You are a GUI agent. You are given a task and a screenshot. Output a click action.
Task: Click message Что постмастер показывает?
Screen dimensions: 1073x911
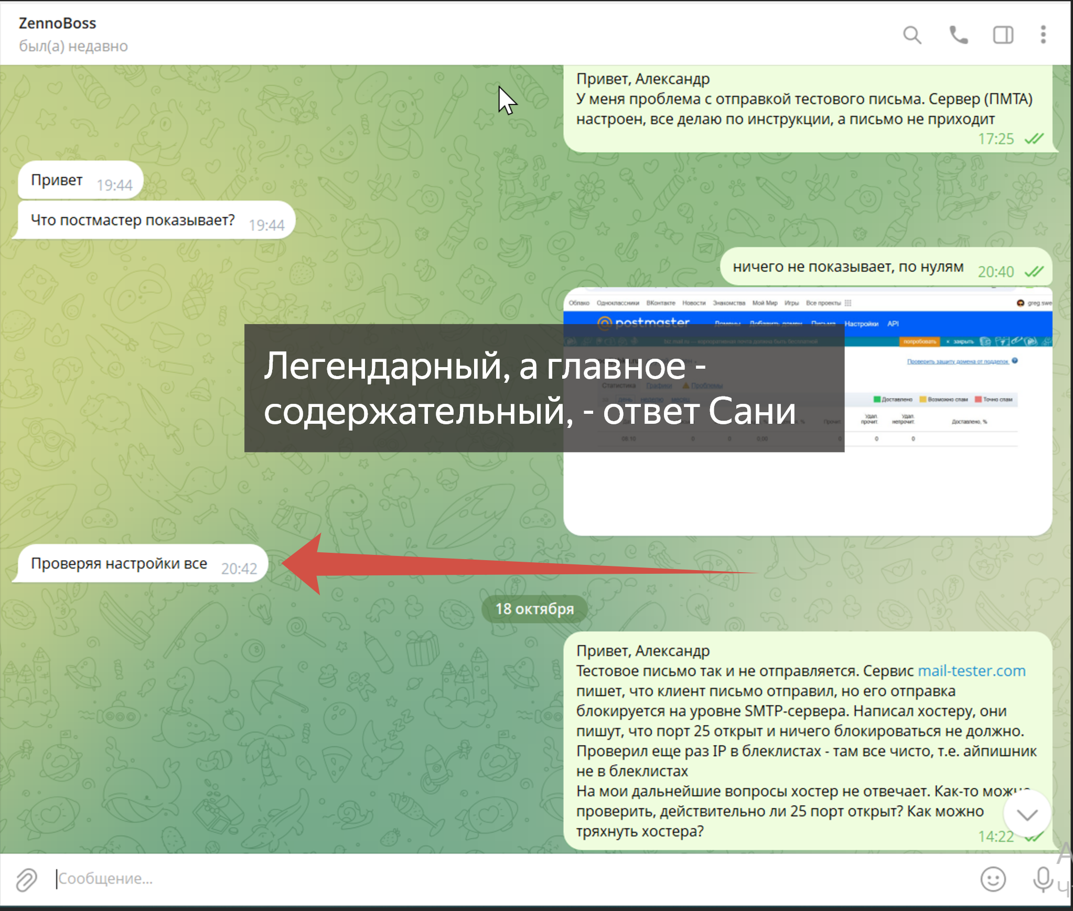[x=133, y=220]
